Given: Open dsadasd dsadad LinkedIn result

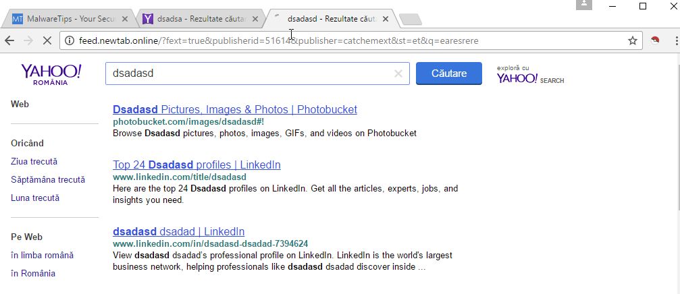Looking at the screenshot, I should [178, 231].
